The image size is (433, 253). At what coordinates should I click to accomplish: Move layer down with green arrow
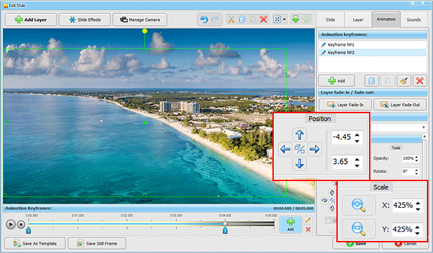click(296, 19)
